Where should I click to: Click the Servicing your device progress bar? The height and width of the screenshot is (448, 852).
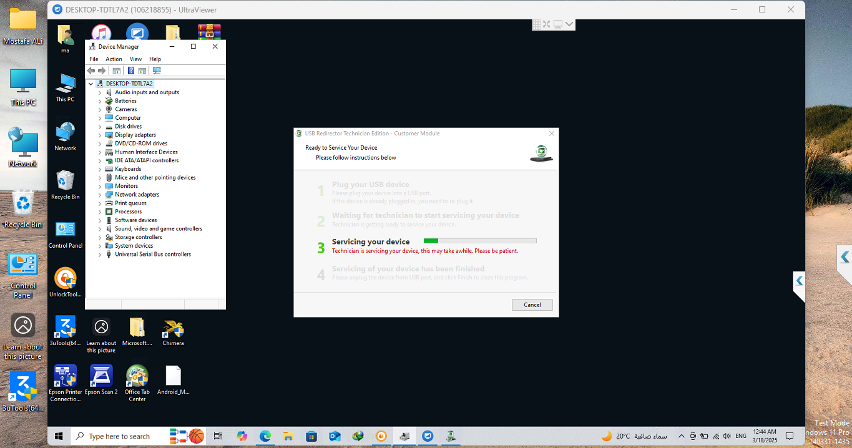click(x=480, y=240)
